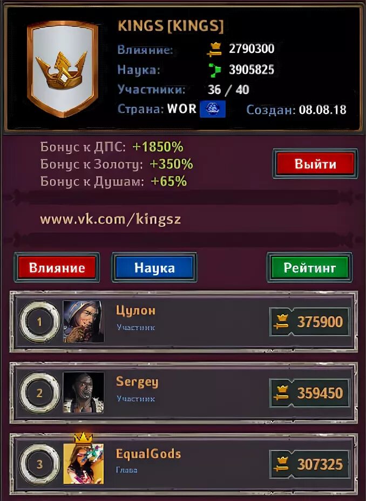Switch to the red Влияние tab
This screenshot has width=366, height=501.
tap(57, 267)
